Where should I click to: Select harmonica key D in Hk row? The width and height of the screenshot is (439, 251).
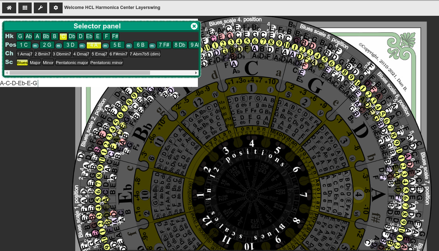(x=81, y=36)
